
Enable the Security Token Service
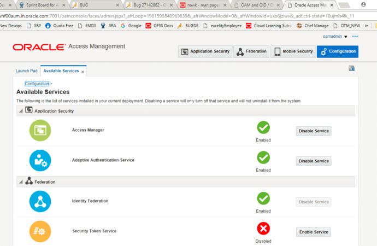coord(314,232)
